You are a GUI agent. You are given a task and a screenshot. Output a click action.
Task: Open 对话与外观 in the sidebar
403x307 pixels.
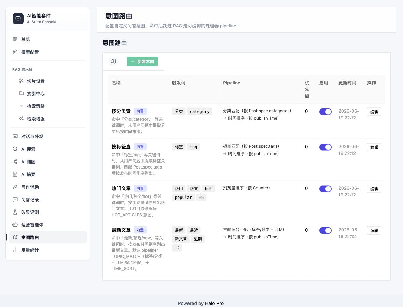coord(48,136)
